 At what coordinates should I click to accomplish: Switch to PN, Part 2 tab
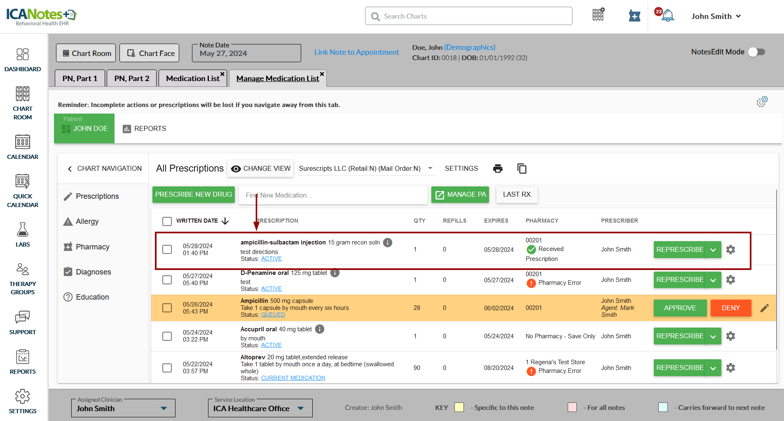tap(132, 78)
